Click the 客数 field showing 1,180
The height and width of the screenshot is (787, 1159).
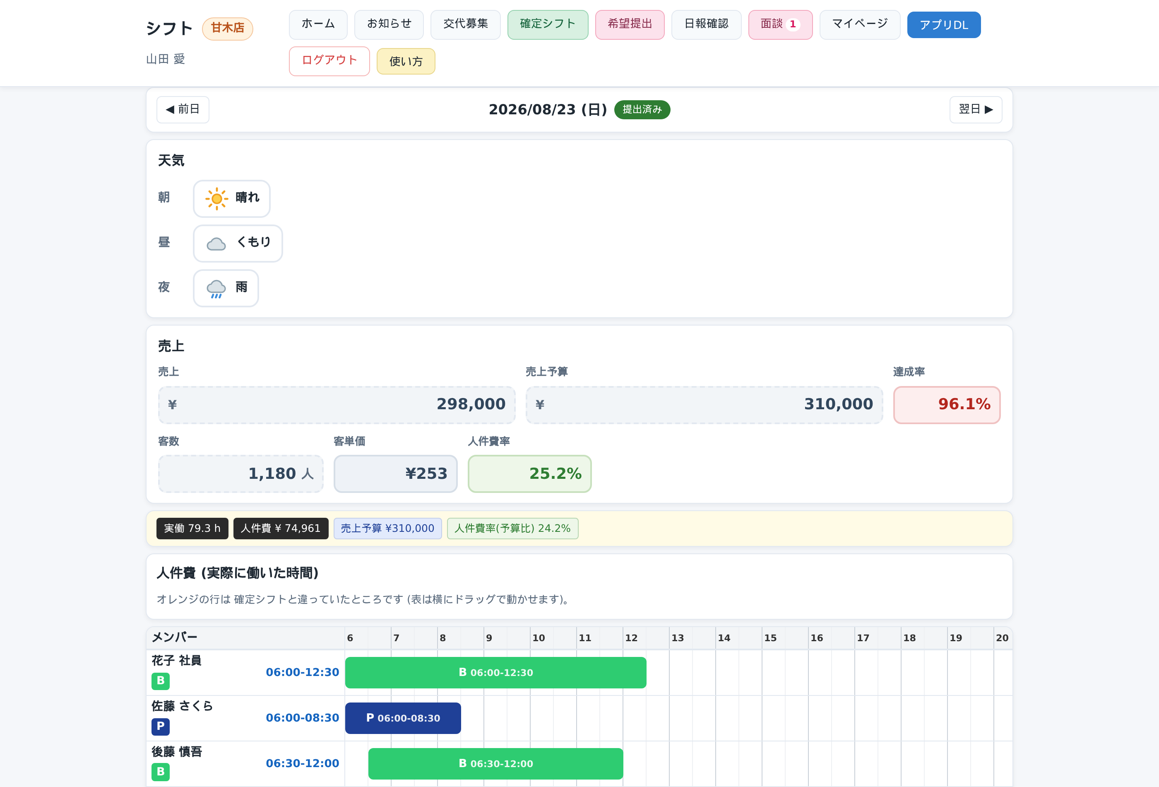point(241,473)
